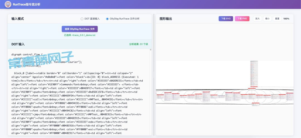The image size is (301, 138).
Task: Click the 图形输出 panel heading
Action: (166, 19)
